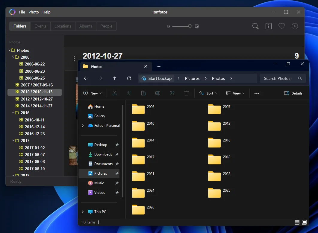Open Home in Explorer navigation pane
318x233 pixels.
pyautogui.click(x=99, y=106)
